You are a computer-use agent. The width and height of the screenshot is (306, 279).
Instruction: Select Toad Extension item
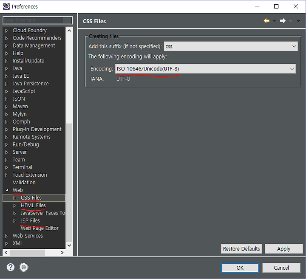click(x=30, y=175)
